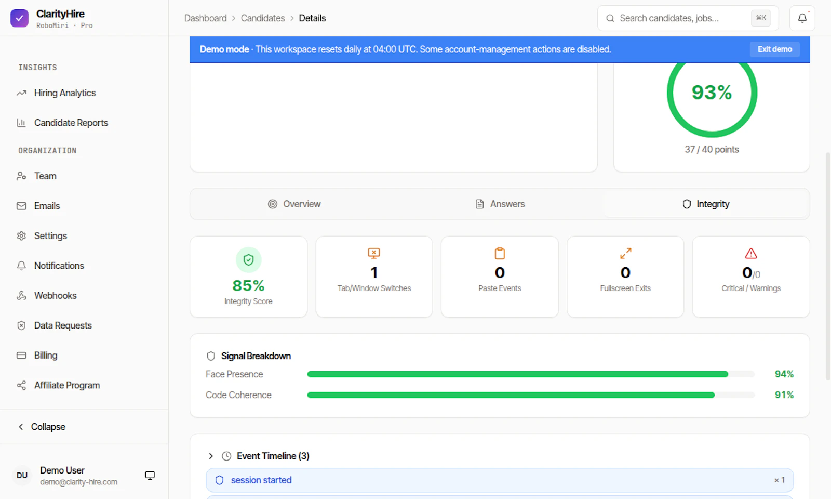The image size is (831, 499).
Task: Click the Paste Events clipboard icon
Action: pos(500,254)
